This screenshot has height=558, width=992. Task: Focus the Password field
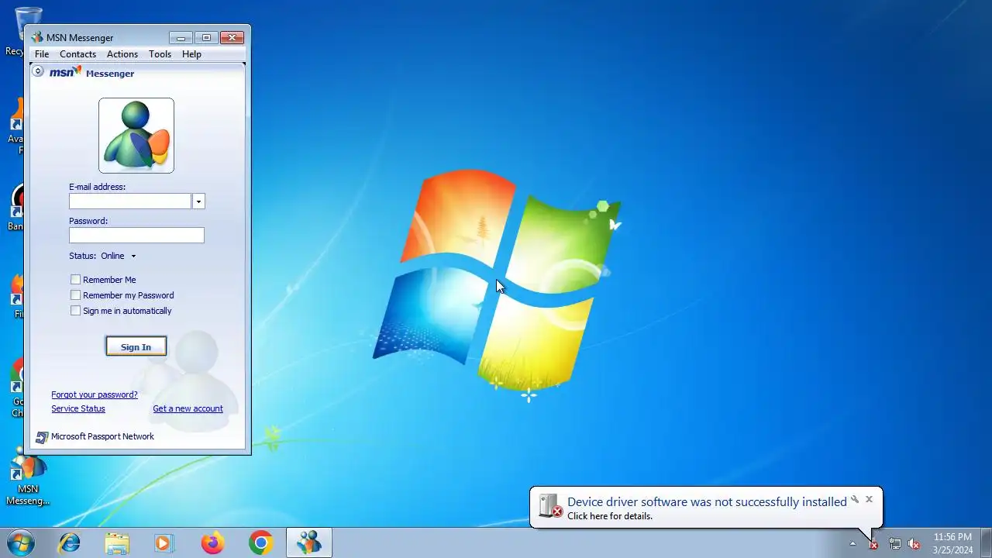(x=136, y=235)
